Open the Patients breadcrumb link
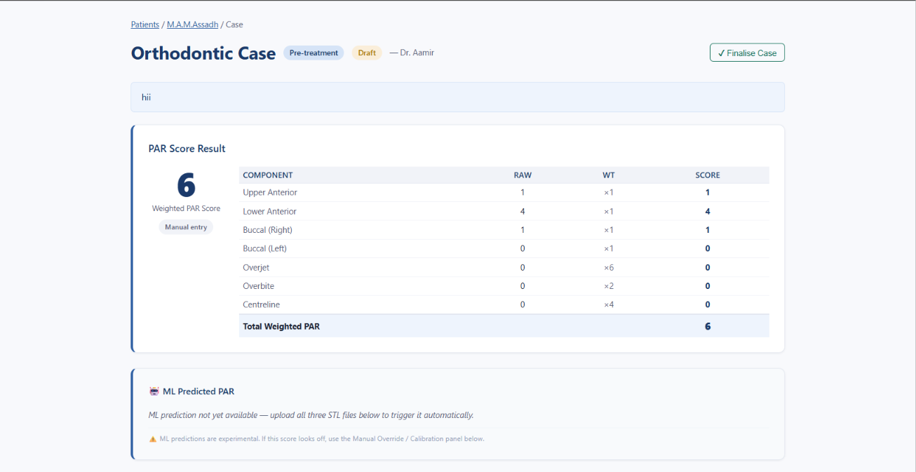Image resolution: width=916 pixels, height=472 pixels. [145, 25]
